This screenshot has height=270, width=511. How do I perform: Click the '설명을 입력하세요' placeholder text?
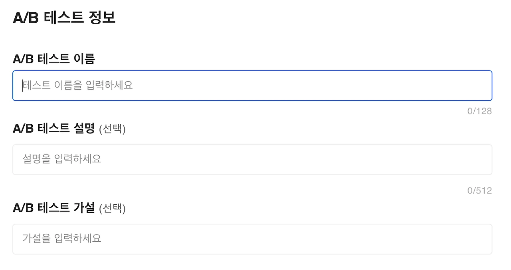[62, 159]
